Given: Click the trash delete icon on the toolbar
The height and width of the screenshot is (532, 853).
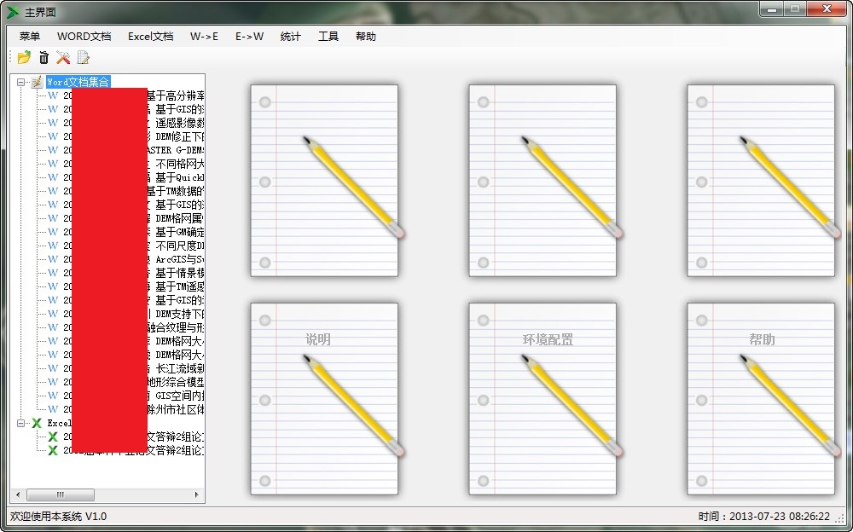Looking at the screenshot, I should point(44,57).
